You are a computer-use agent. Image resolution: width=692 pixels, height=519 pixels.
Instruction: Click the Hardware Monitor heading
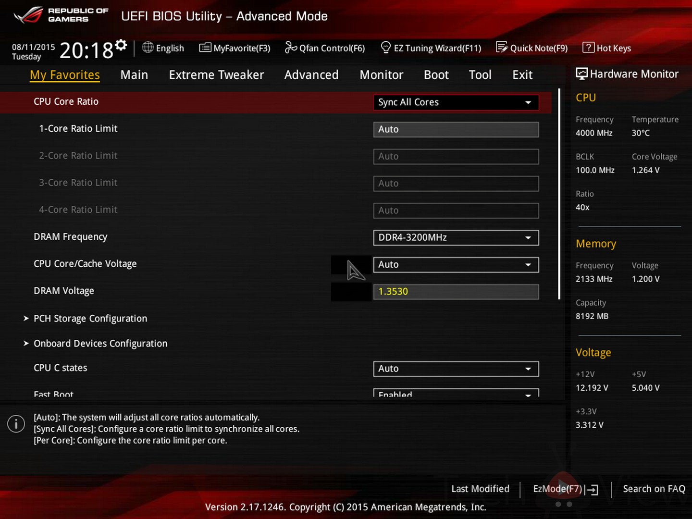(634, 74)
